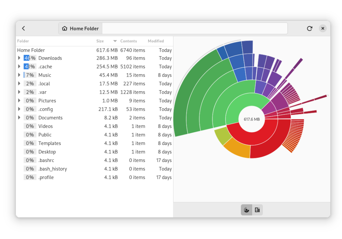Click the yellow-green chart segment
This screenshot has height=239, width=342.
pos(223,136)
